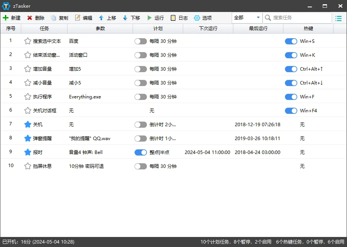The image size is (347, 247).
Task: Unstar the 弹窗提醒 favorite task
Action: pyautogui.click(x=27, y=138)
